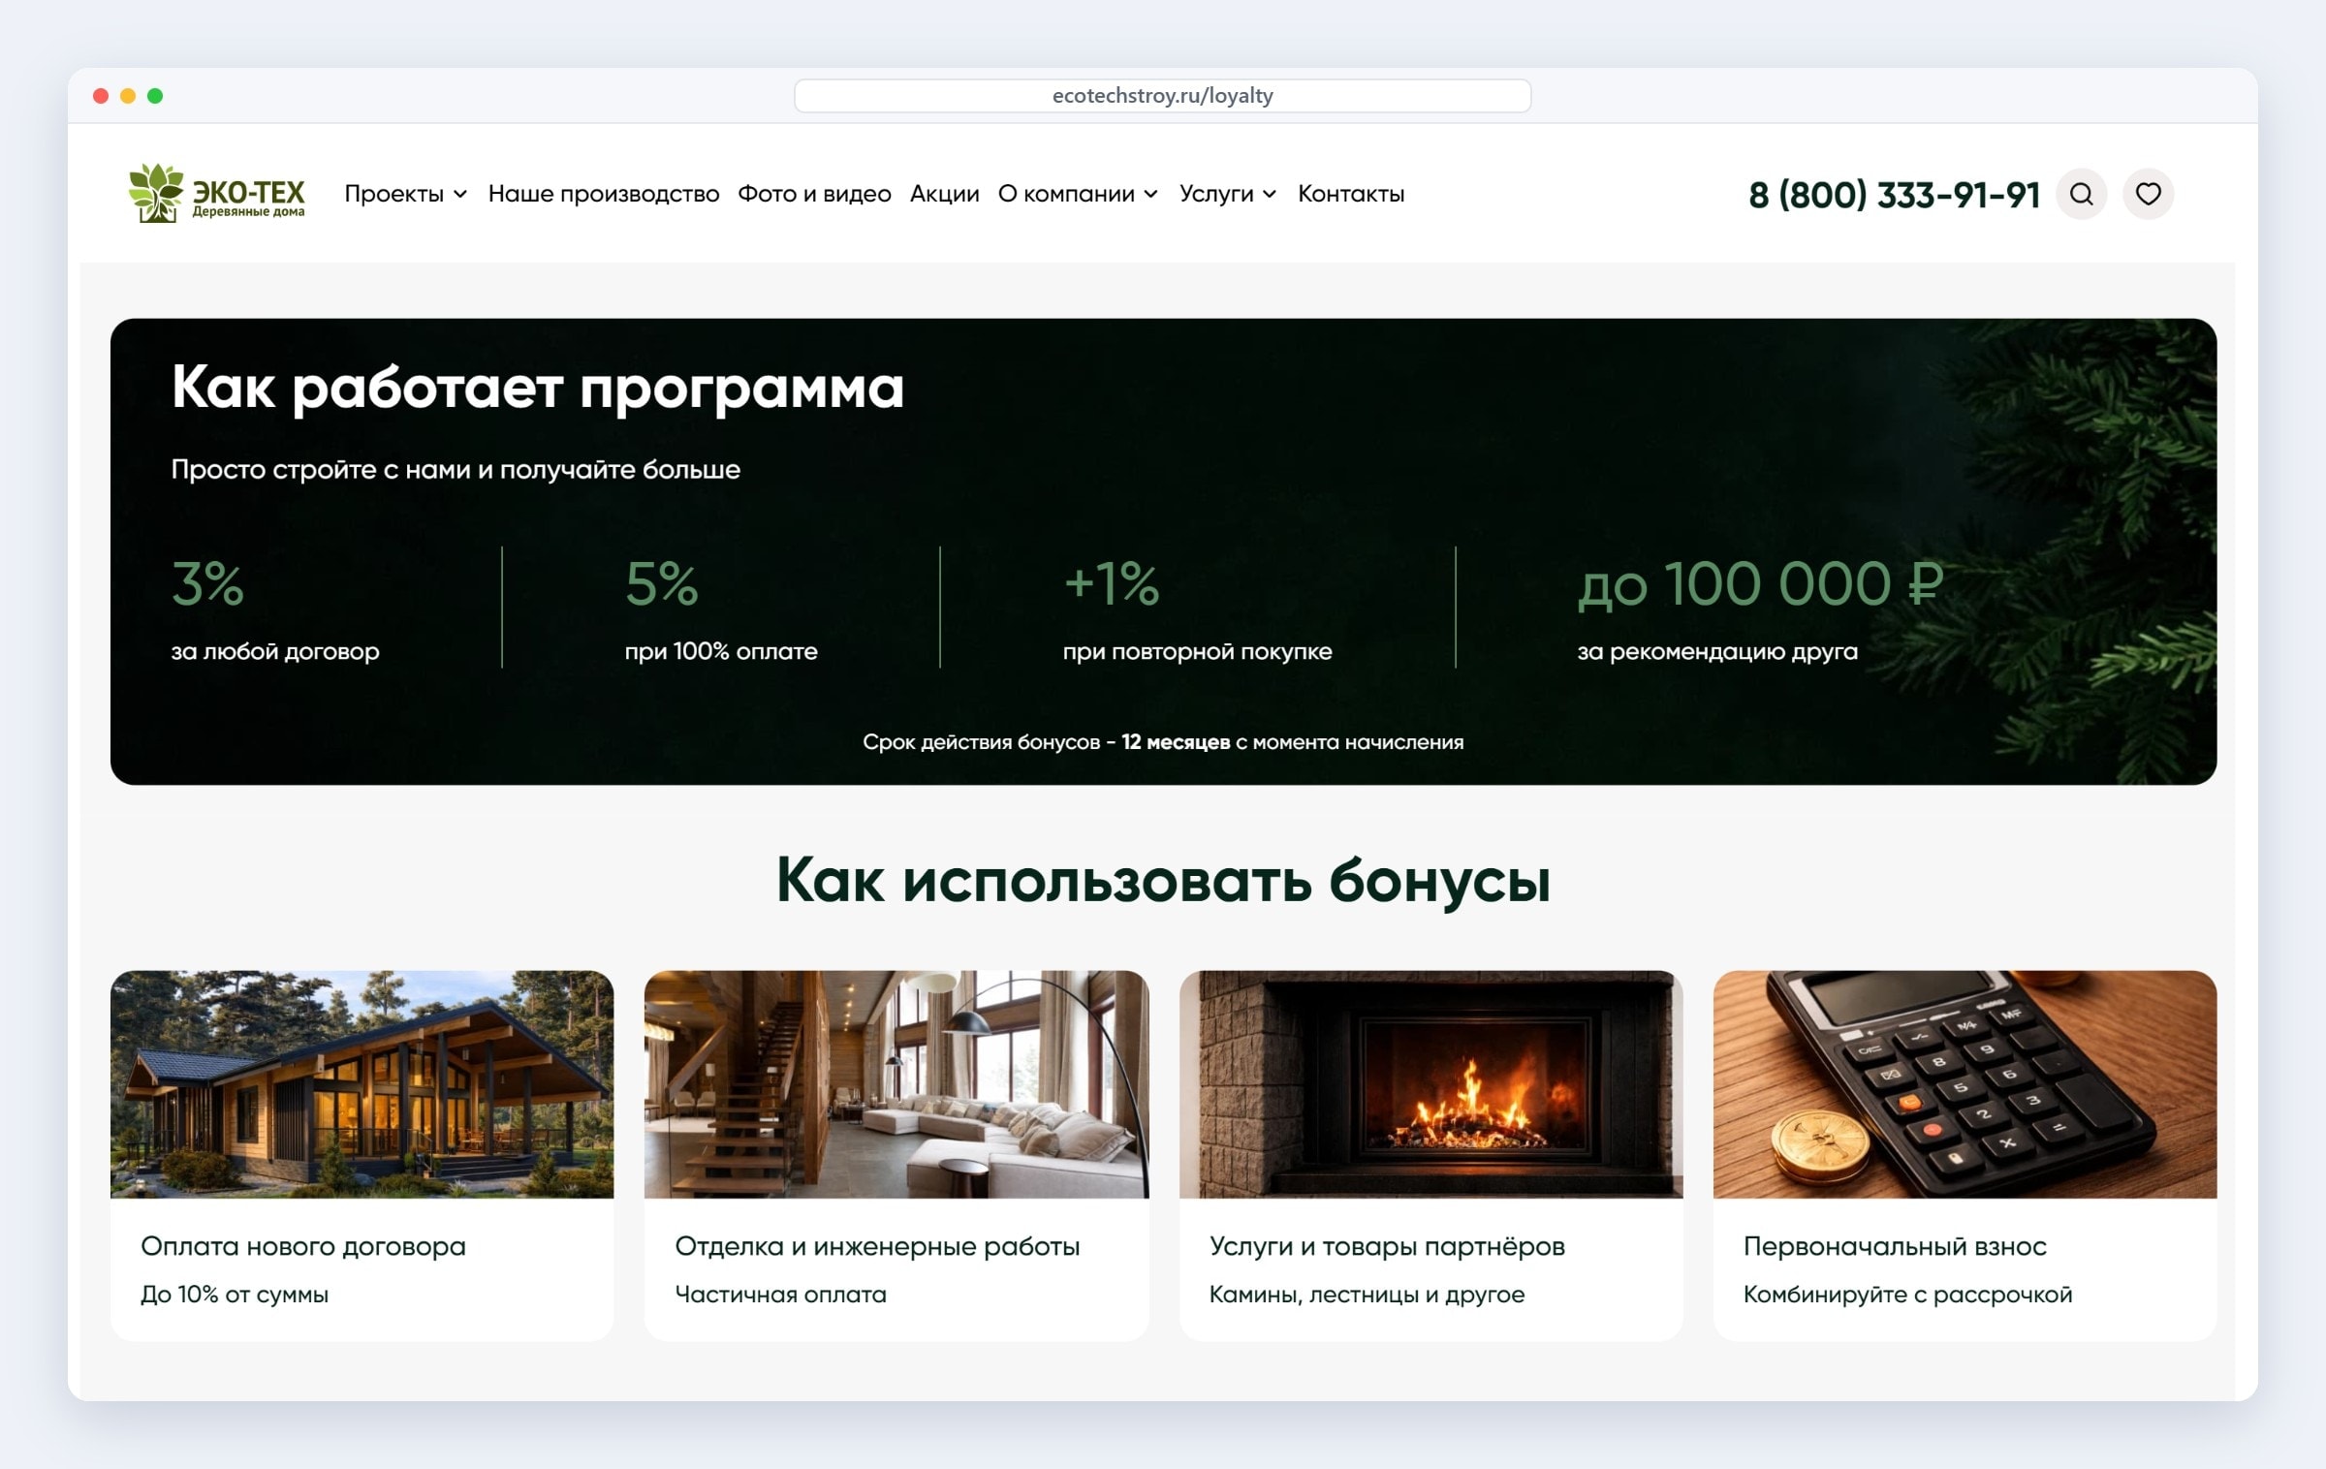Click the yellow minimize window dot
This screenshot has height=1469, width=2326.
[x=128, y=96]
